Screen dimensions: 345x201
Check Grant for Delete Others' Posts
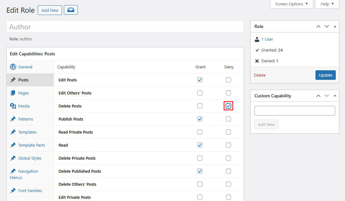click(x=200, y=184)
